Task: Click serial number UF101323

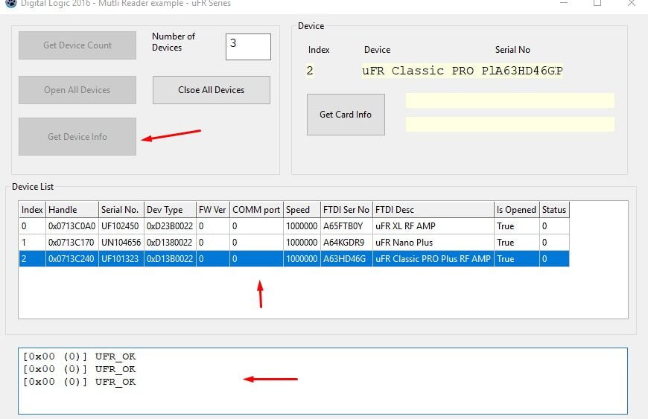Action: (x=120, y=259)
